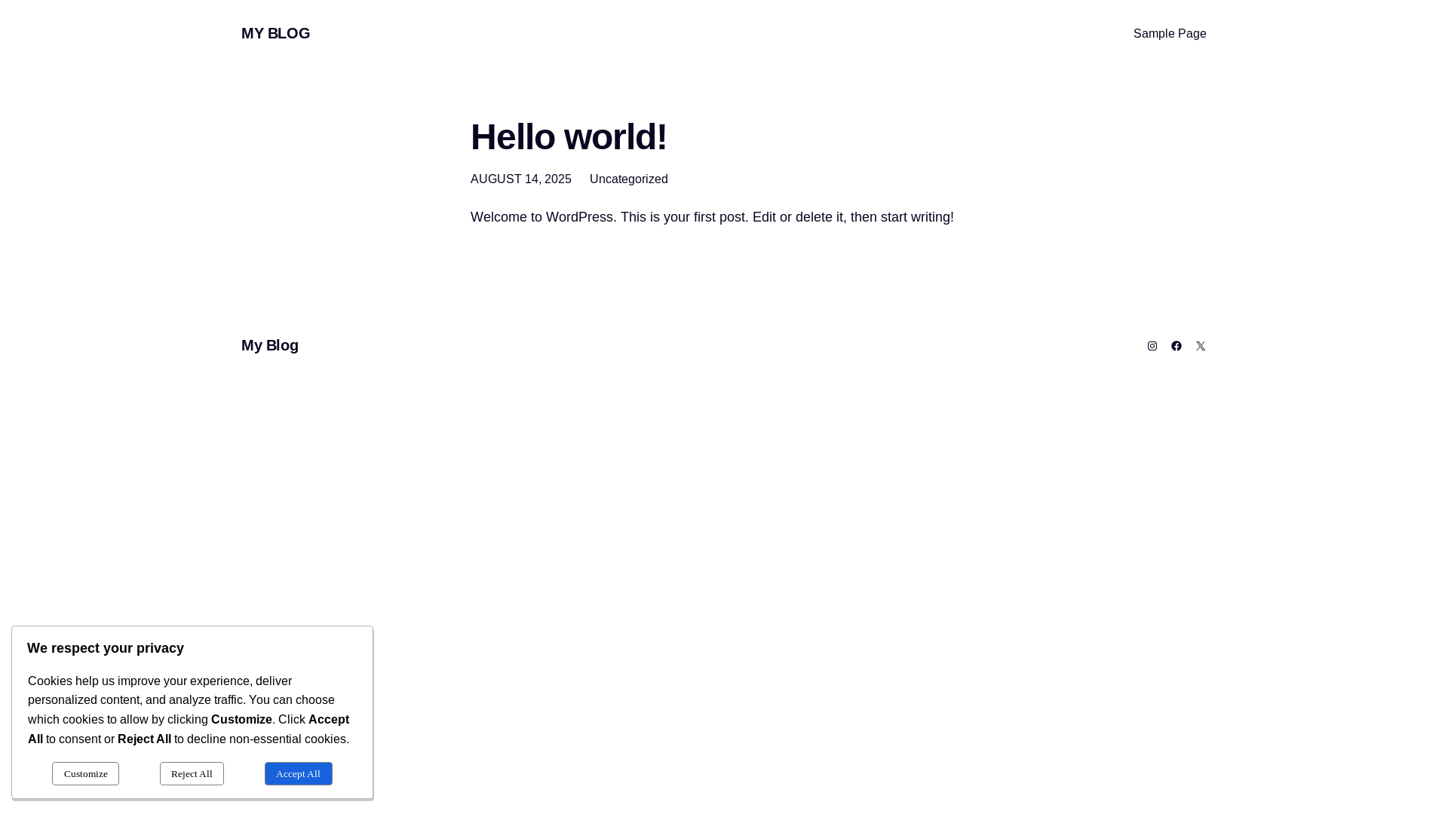Click the blue Accept All button
The image size is (1448, 814).
299,773
